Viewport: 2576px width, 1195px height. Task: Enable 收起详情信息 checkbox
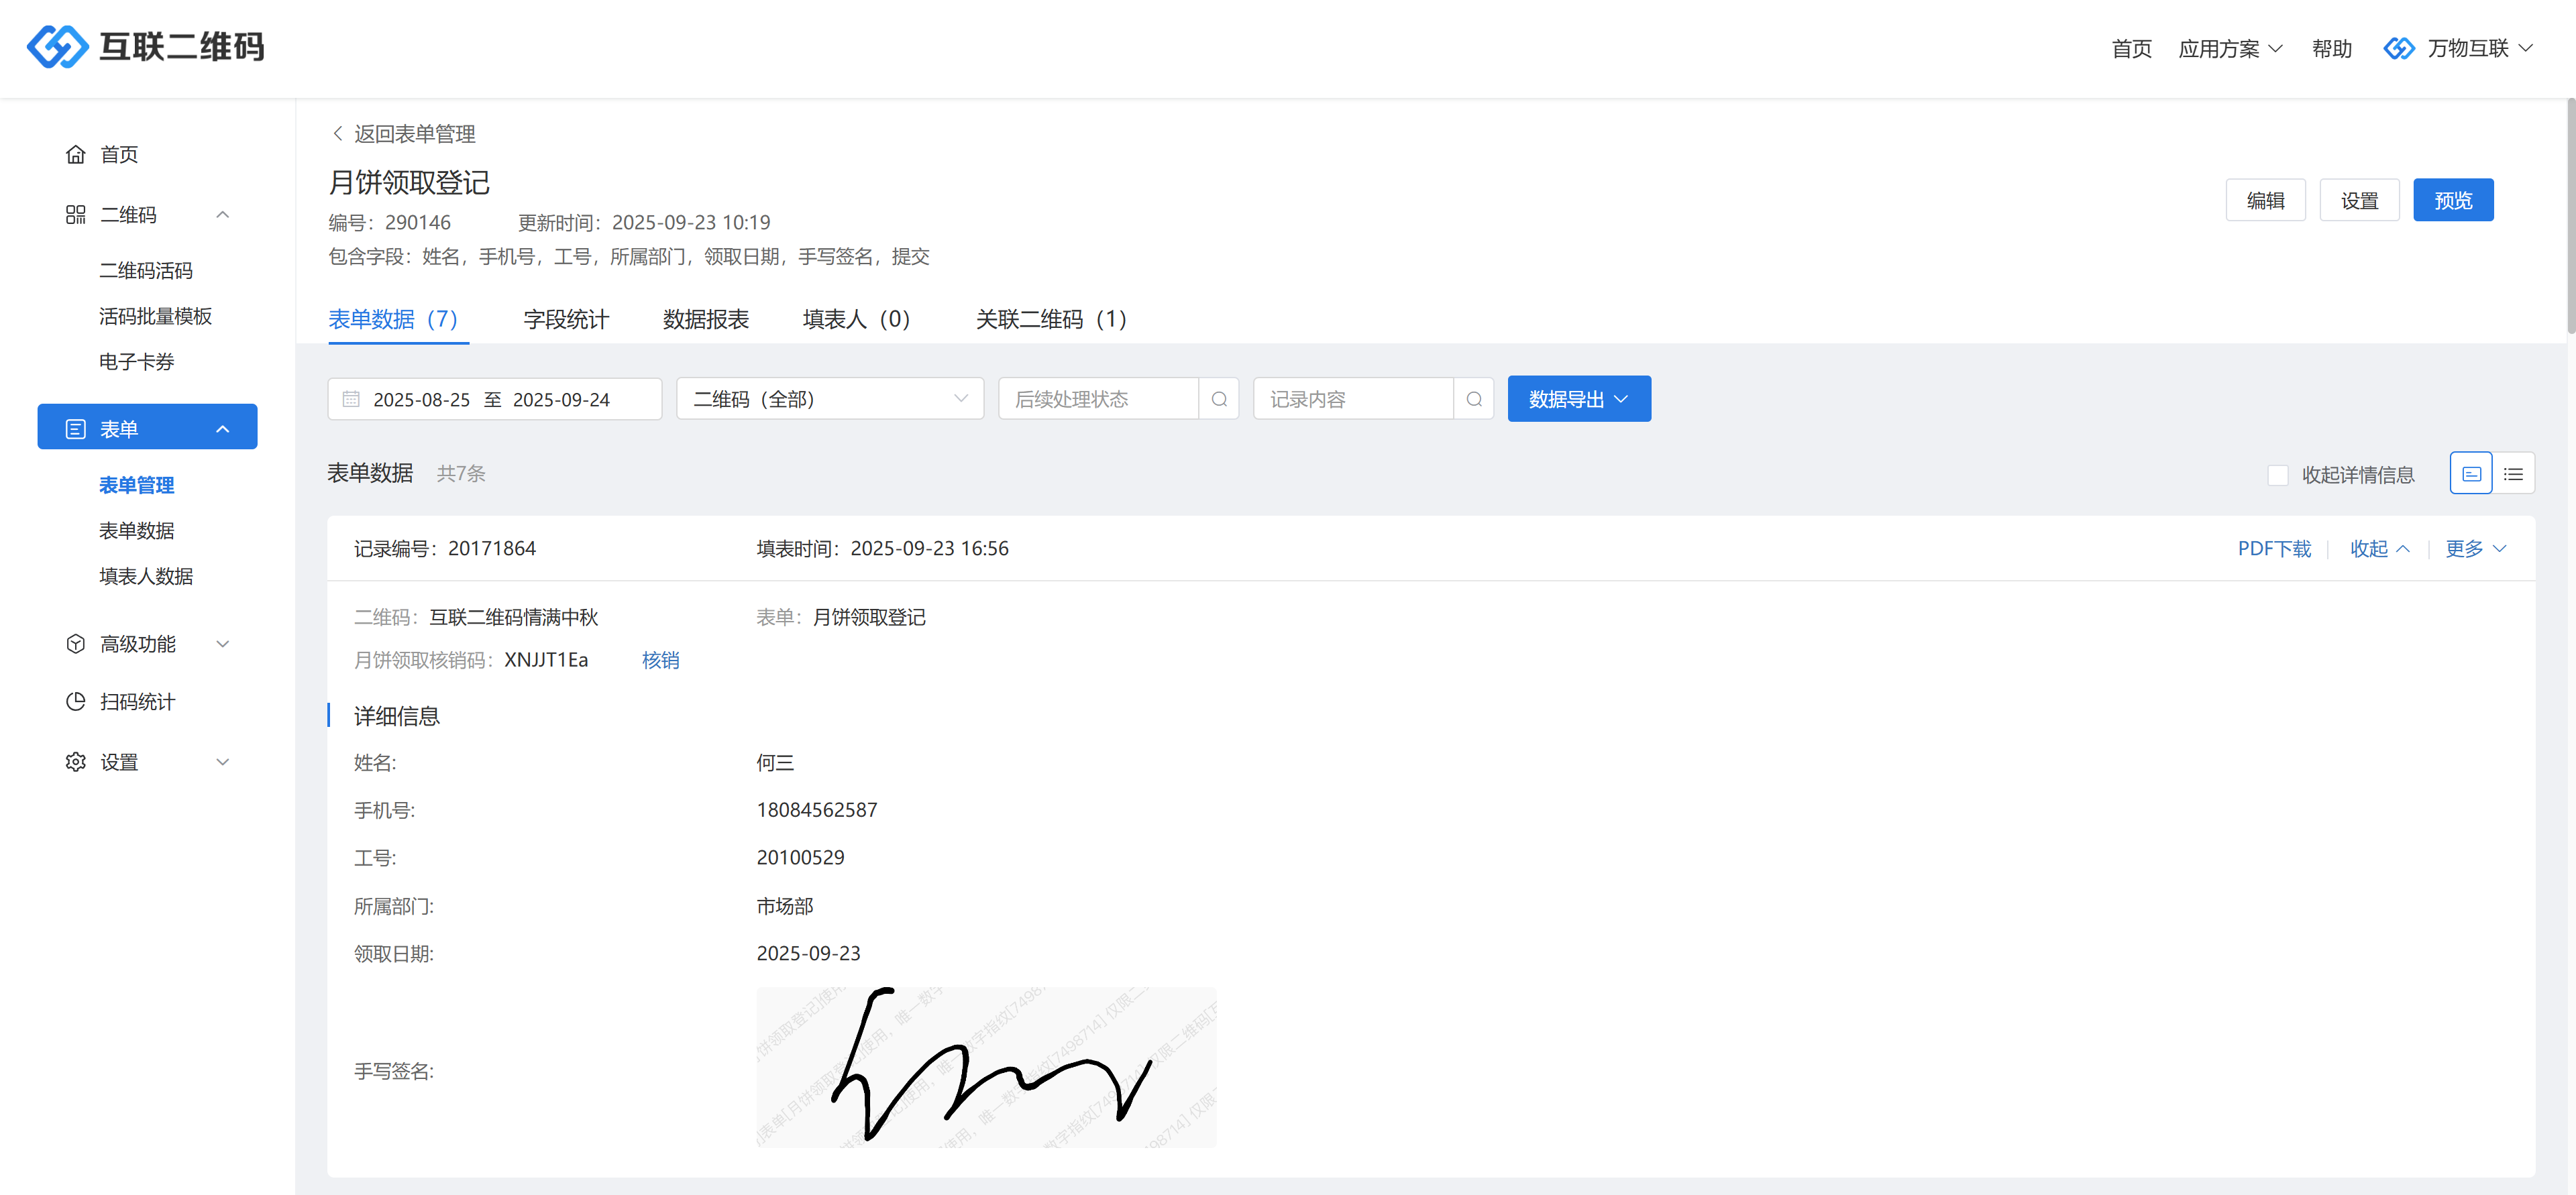coord(2277,475)
